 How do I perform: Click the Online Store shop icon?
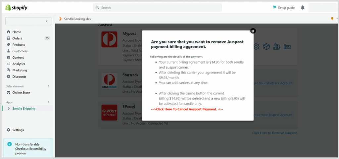(x=8, y=93)
